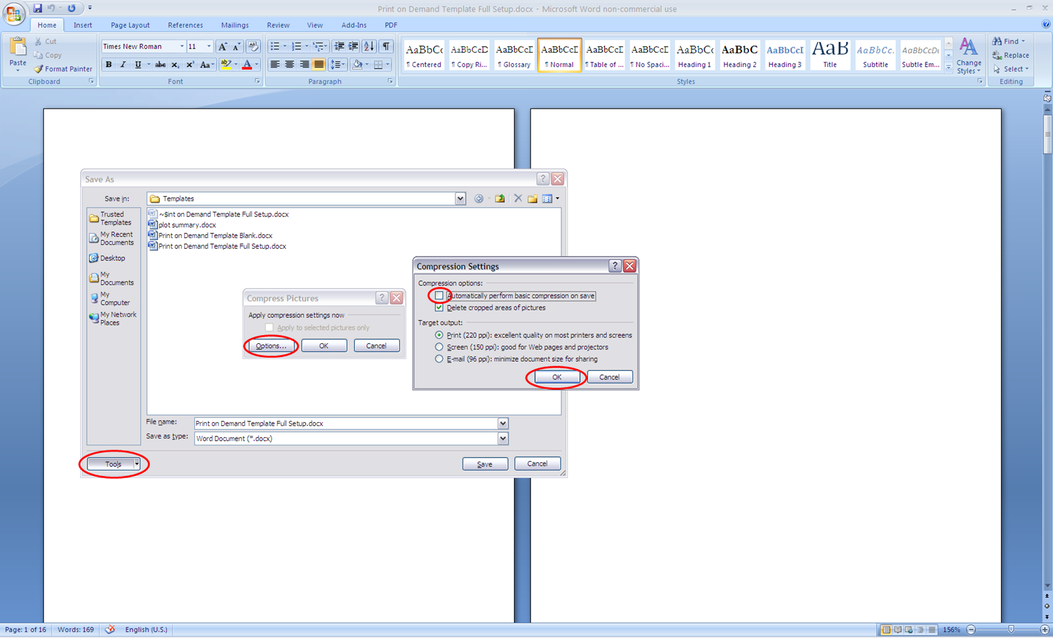Select Print on Demand Template Blank.docx file

pyautogui.click(x=215, y=235)
